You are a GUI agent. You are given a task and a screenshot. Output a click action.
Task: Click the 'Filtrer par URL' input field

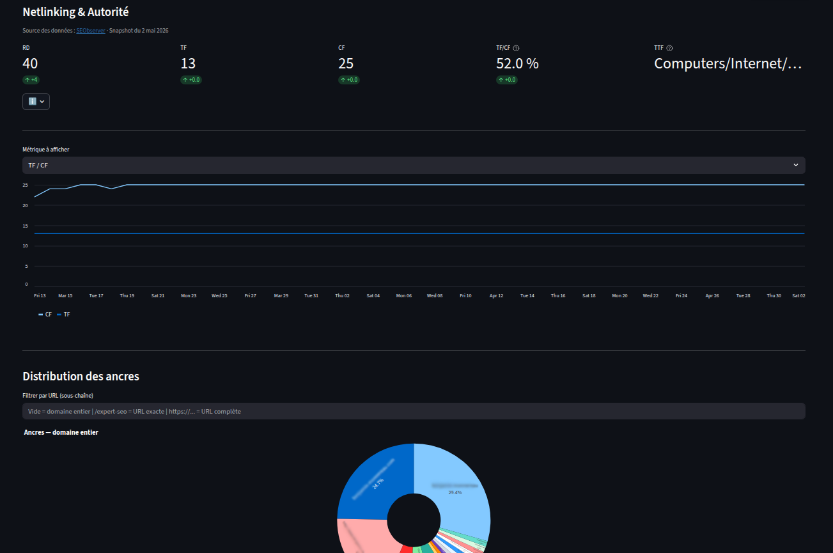click(414, 411)
